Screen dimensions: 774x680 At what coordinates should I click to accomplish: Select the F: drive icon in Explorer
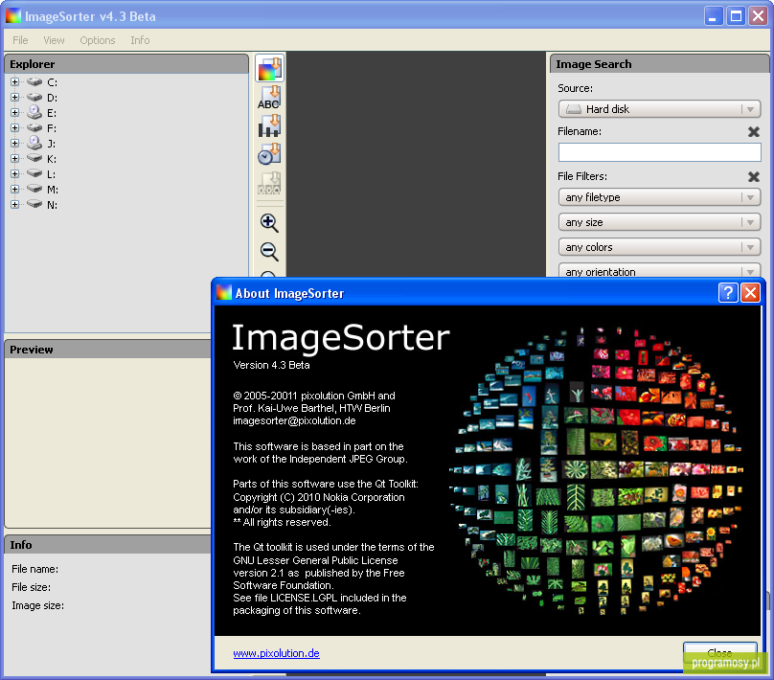[34, 127]
